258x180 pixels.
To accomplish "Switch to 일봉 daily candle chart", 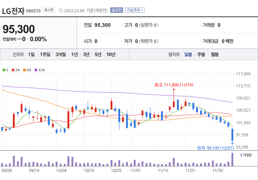I will pyautogui.click(x=188, y=54).
